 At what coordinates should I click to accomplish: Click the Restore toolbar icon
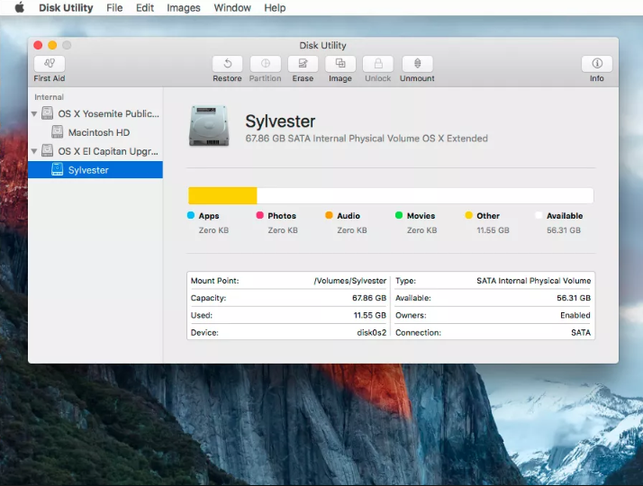pos(227,64)
